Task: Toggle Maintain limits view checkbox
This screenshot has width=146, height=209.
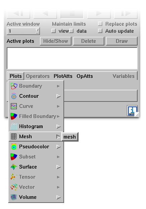Action: point(53,31)
